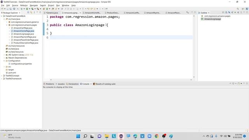Switch to Generics.java editor tab

(51, 13)
